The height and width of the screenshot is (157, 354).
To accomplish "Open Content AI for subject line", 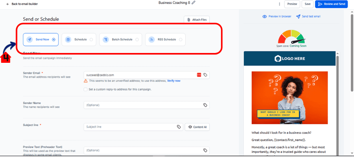I will click(x=197, y=127).
